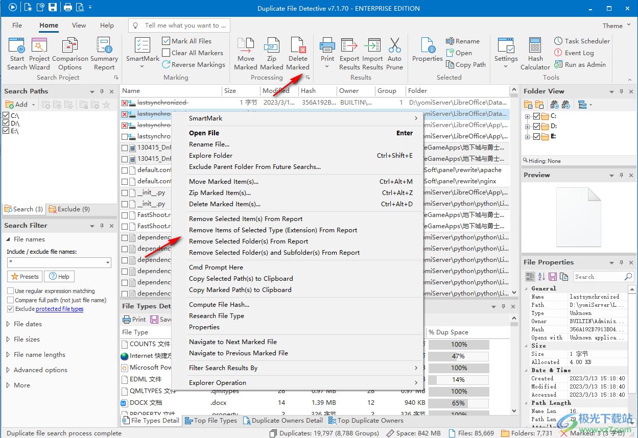Open the Duplicate Owners Detail tab
The image size is (638, 438).
(x=282, y=421)
